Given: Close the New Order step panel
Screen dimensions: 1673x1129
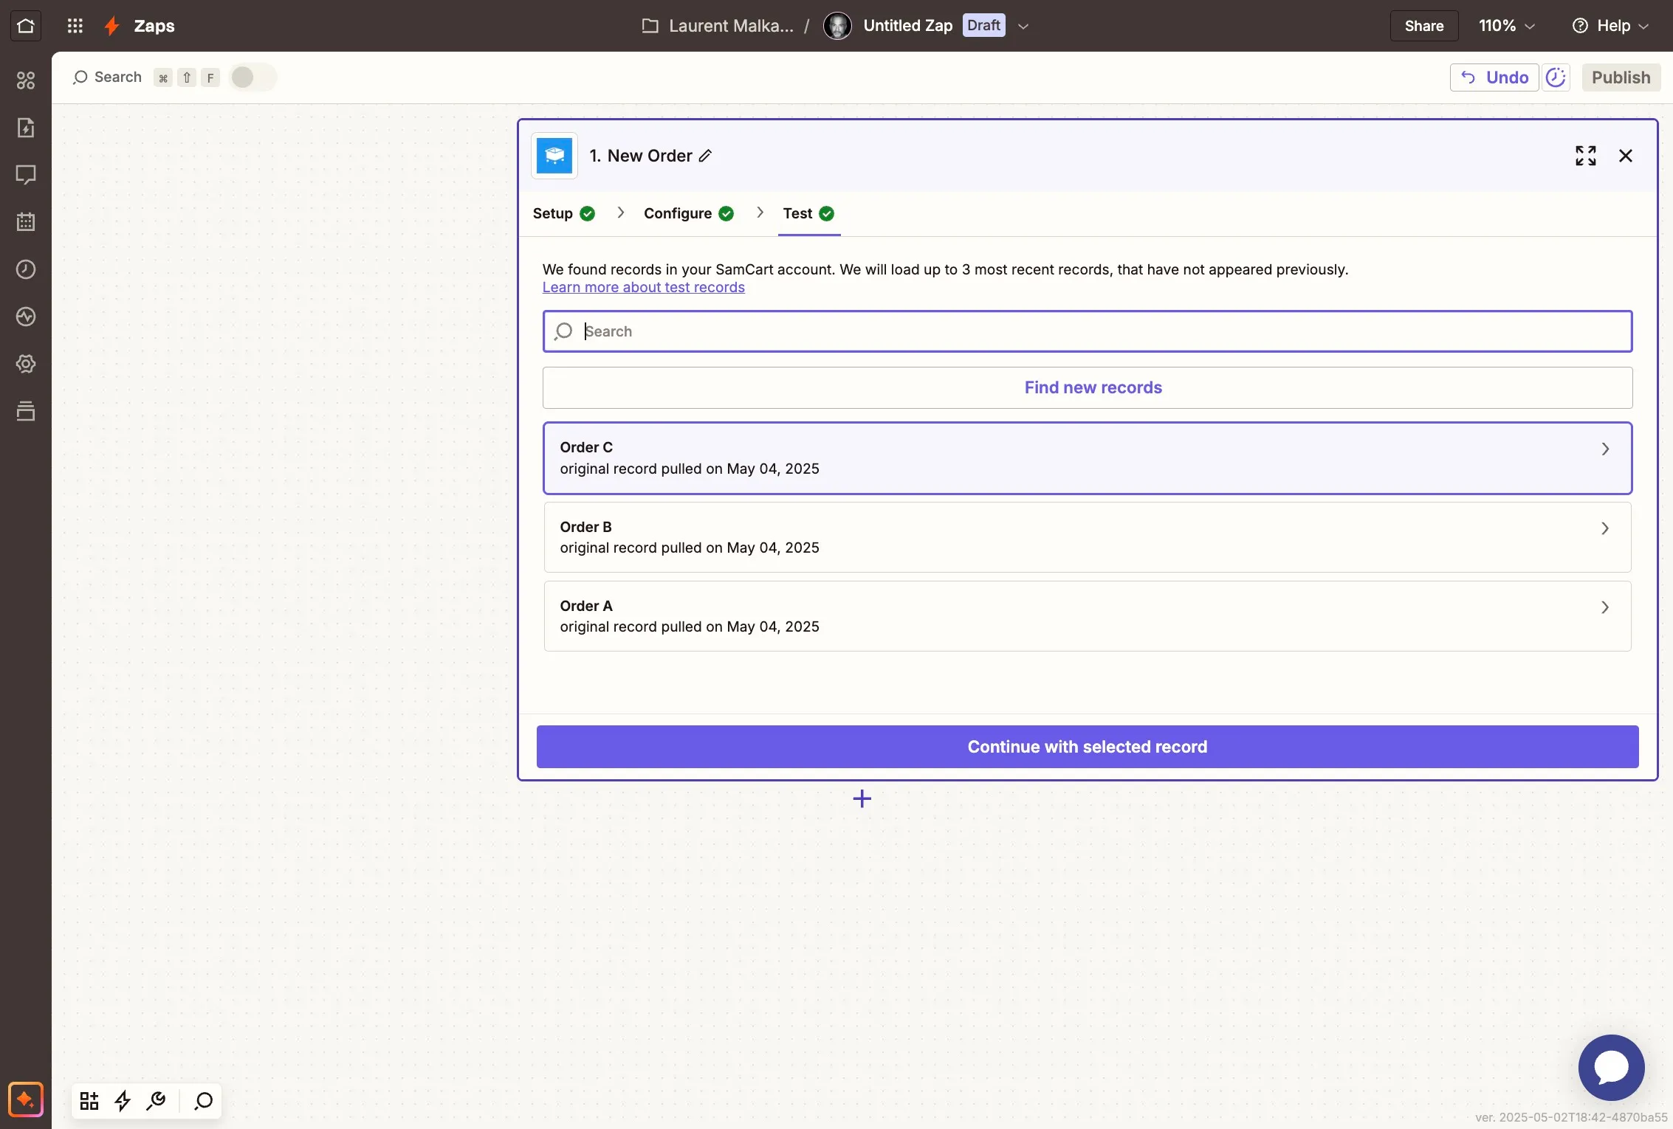Looking at the screenshot, I should click(1625, 156).
